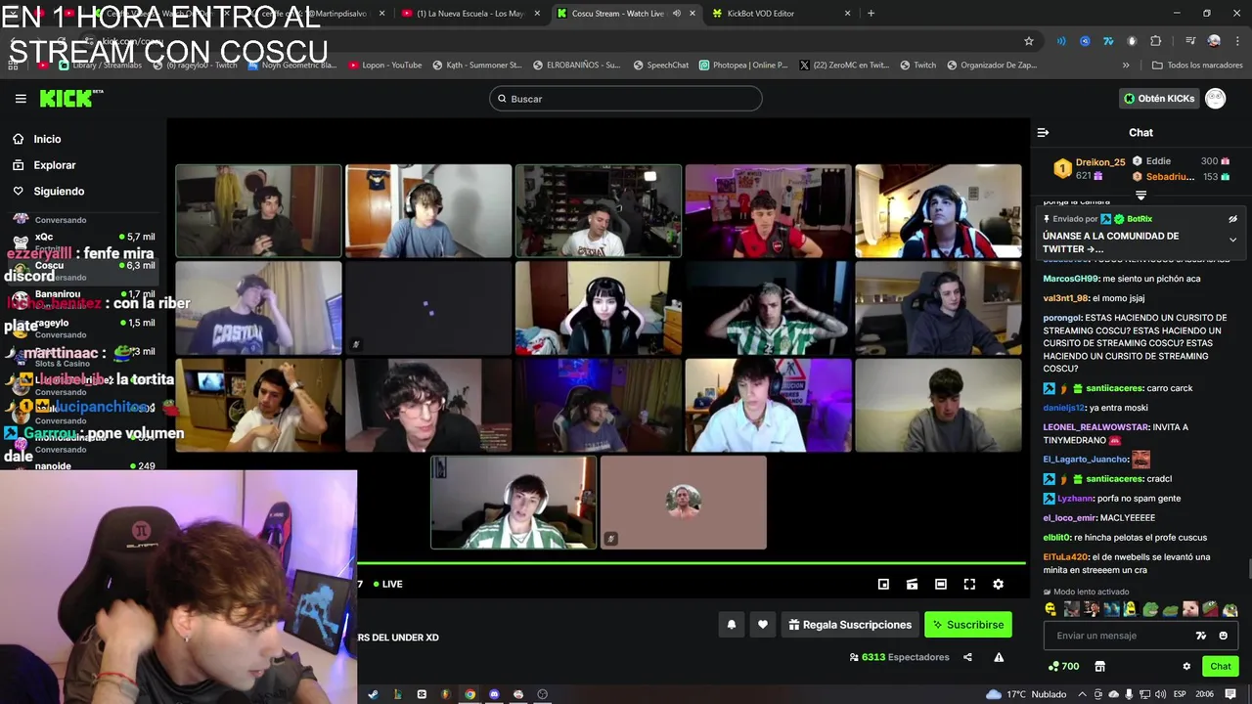This screenshot has width=1252, height=704.
Task: Open the Windows notification center
Action: (1230, 694)
